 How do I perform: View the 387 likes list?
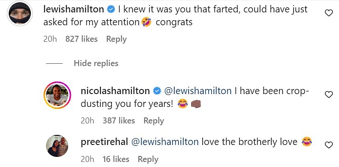click(x=119, y=121)
